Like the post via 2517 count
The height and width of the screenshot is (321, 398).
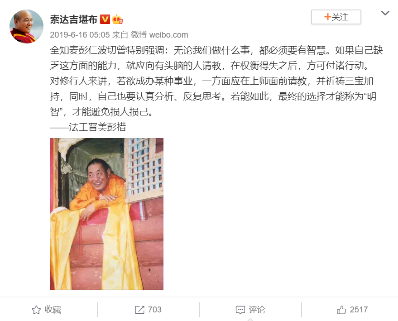click(x=359, y=310)
